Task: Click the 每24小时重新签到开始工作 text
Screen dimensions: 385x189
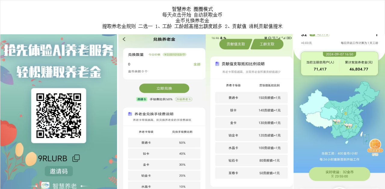Action: click(340, 159)
